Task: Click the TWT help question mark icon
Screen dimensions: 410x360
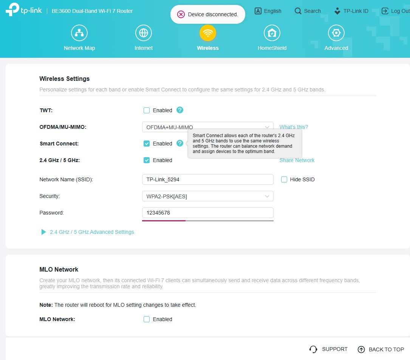Action: 180,110
